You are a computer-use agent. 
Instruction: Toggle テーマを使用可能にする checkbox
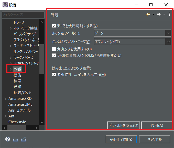pos(54,26)
